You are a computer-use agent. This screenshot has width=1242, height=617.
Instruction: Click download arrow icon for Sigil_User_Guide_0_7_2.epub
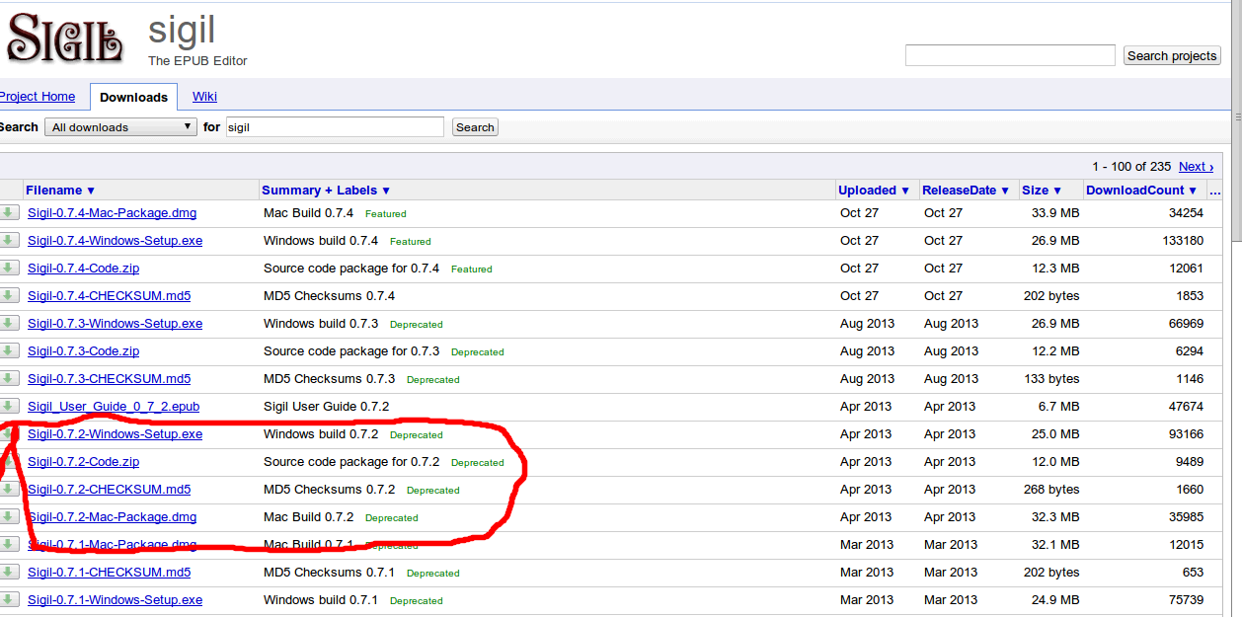(x=10, y=406)
